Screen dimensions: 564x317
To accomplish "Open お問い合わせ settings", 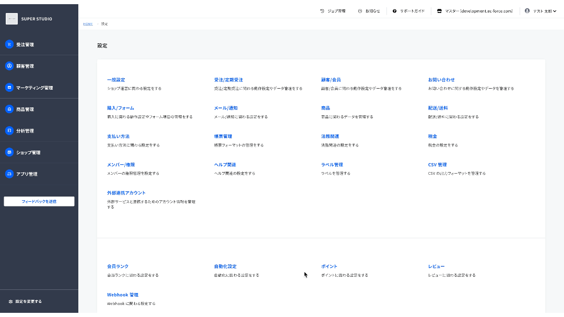I will (x=441, y=80).
